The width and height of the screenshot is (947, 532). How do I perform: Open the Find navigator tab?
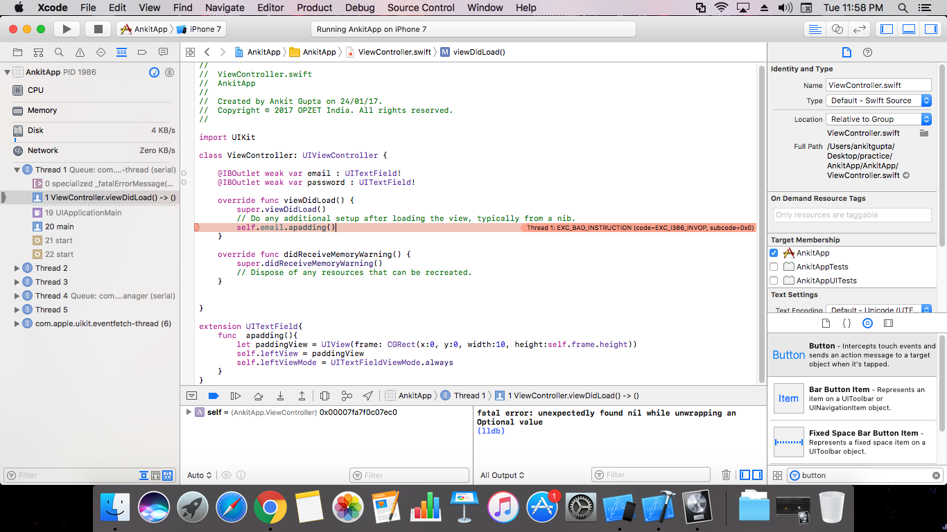point(59,52)
